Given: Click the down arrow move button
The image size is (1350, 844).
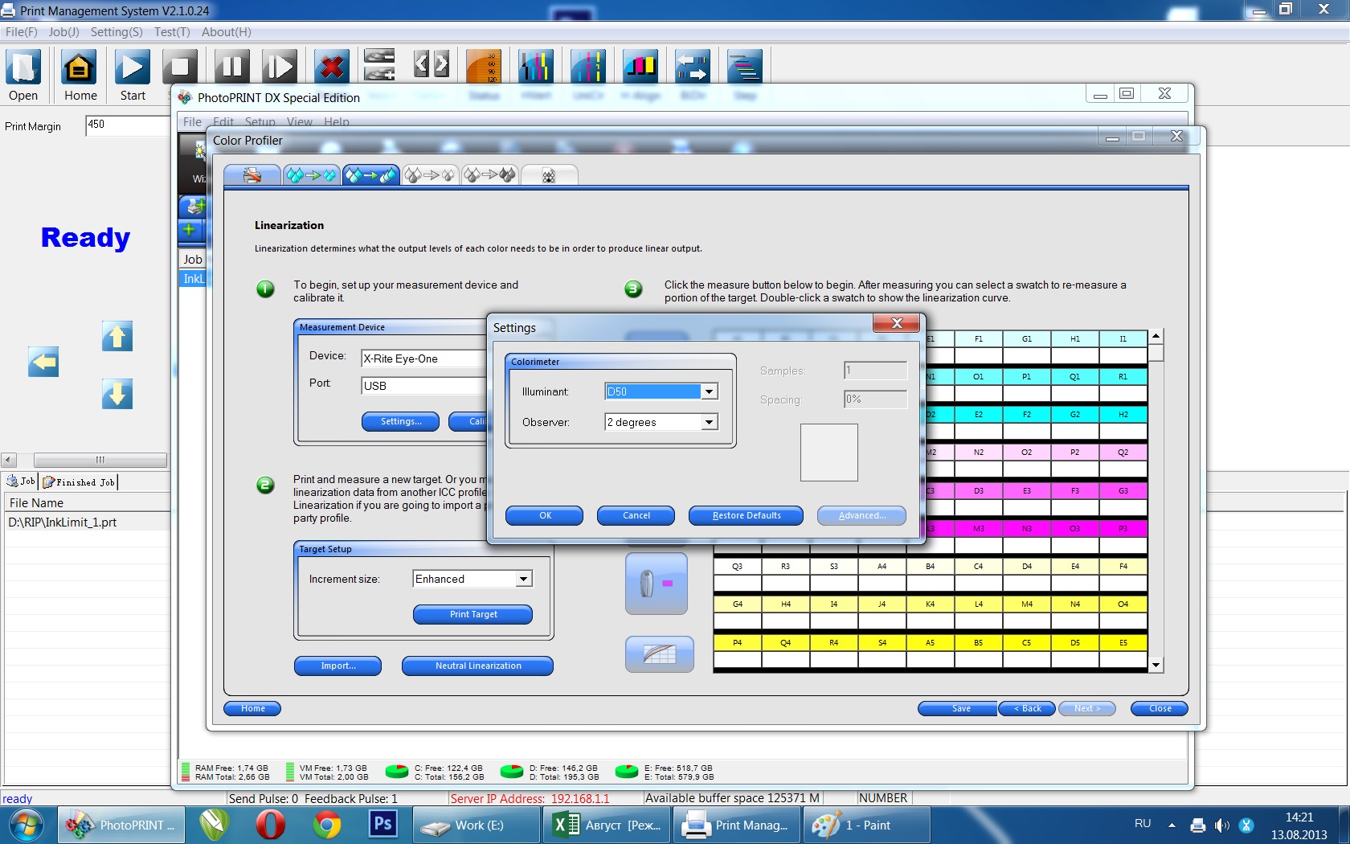Looking at the screenshot, I should coord(117,394).
